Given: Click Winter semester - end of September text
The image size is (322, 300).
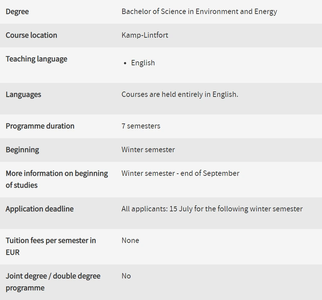Looking at the screenshot, I should (x=180, y=173).
